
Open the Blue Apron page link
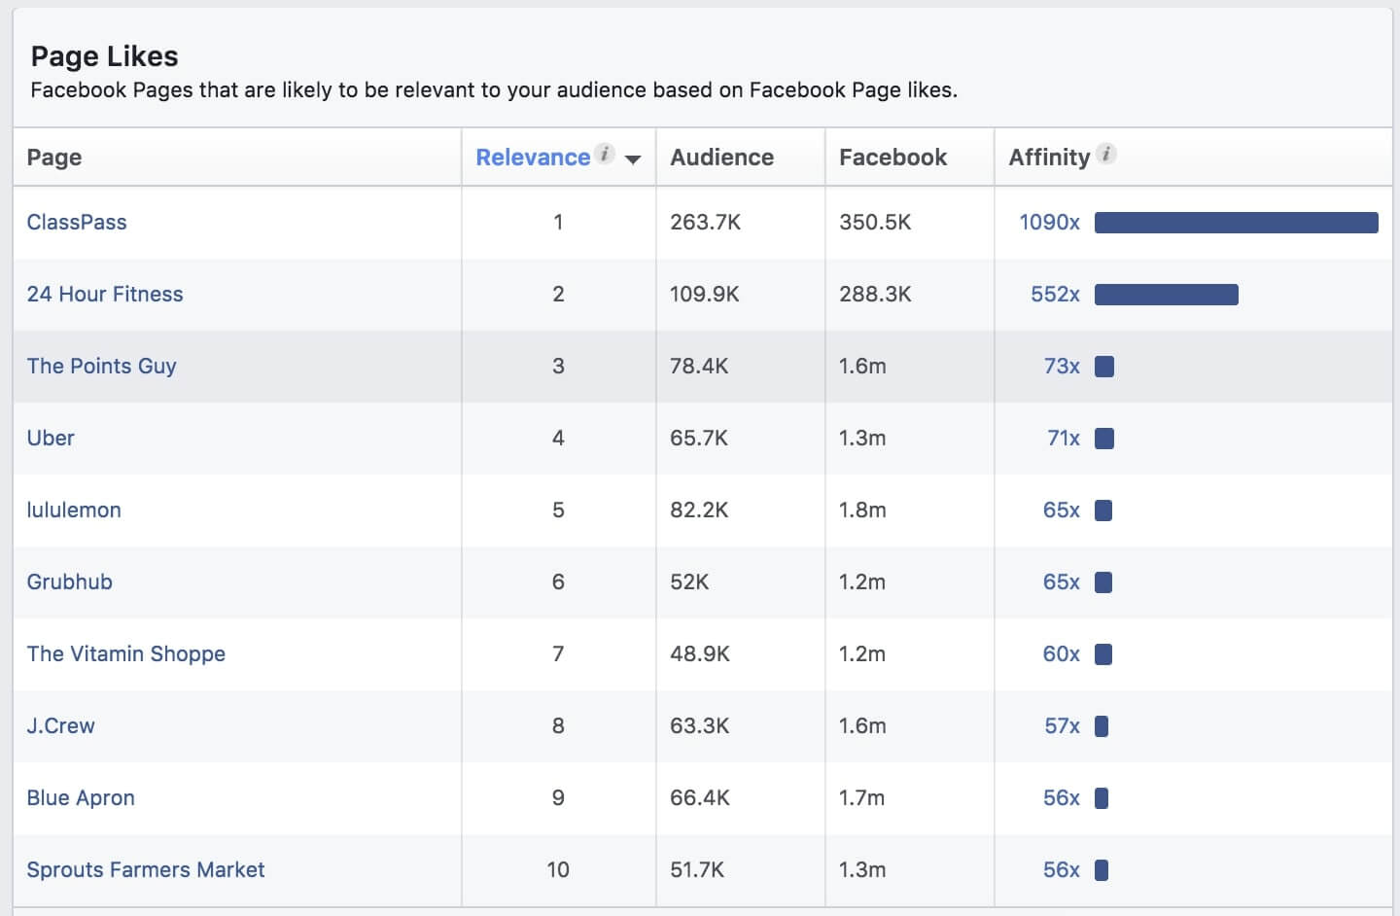(x=81, y=797)
